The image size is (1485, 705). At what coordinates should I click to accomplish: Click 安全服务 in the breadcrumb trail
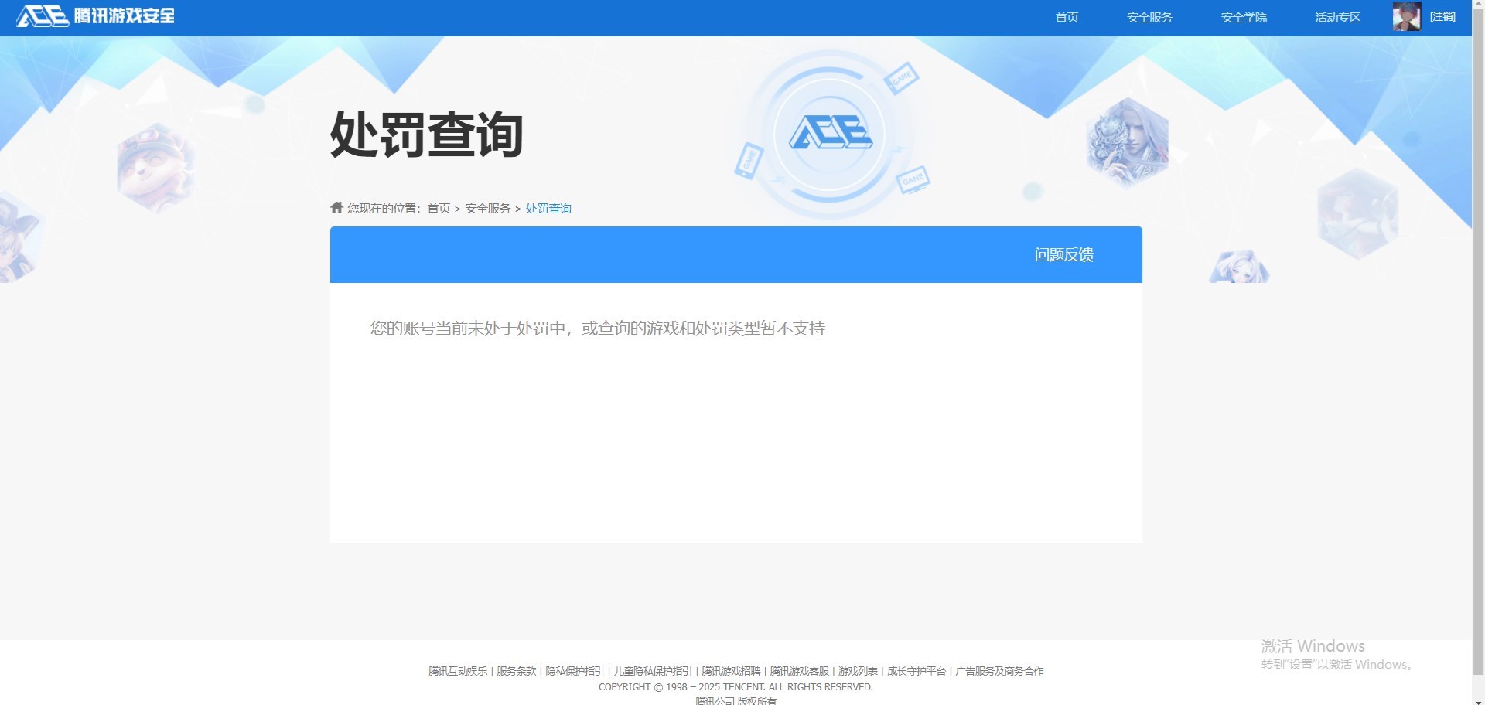point(487,208)
